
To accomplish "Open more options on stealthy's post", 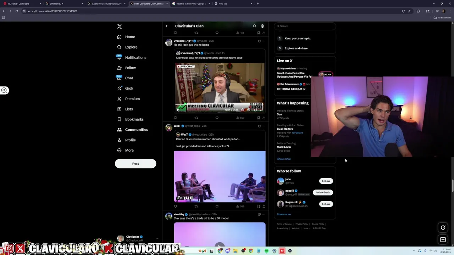I will [x=264, y=215].
